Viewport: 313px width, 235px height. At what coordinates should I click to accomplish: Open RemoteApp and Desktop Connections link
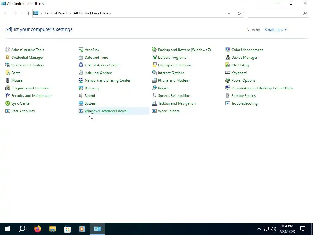[262, 88]
